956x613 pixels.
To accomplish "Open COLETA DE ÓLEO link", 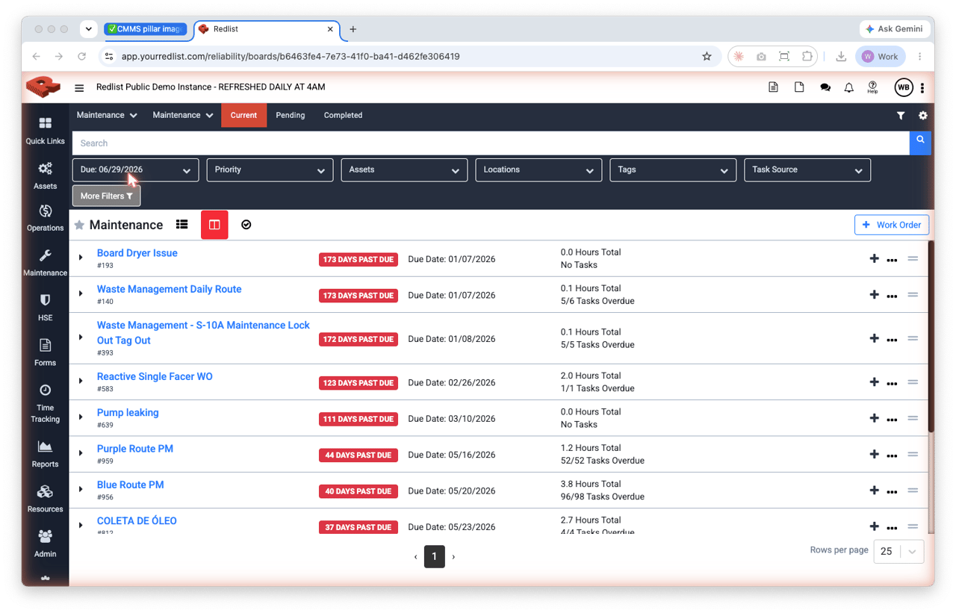I will point(137,521).
